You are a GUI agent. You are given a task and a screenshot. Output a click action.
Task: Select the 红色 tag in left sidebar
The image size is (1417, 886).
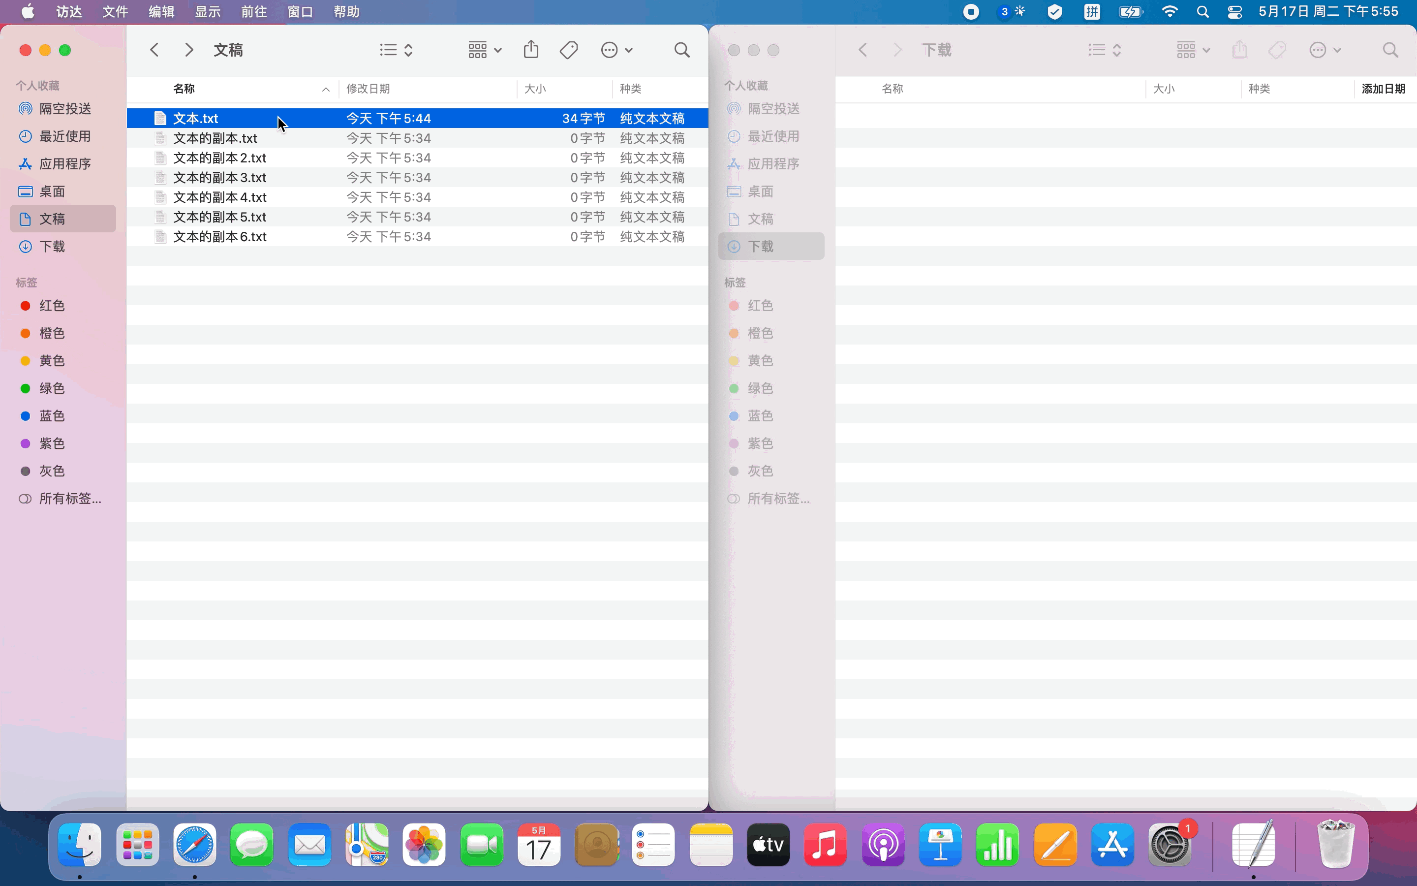click(52, 305)
